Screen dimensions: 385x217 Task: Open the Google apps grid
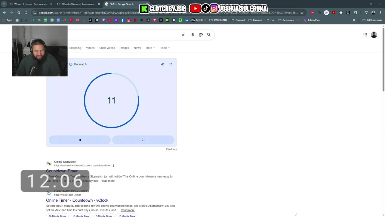click(365, 35)
